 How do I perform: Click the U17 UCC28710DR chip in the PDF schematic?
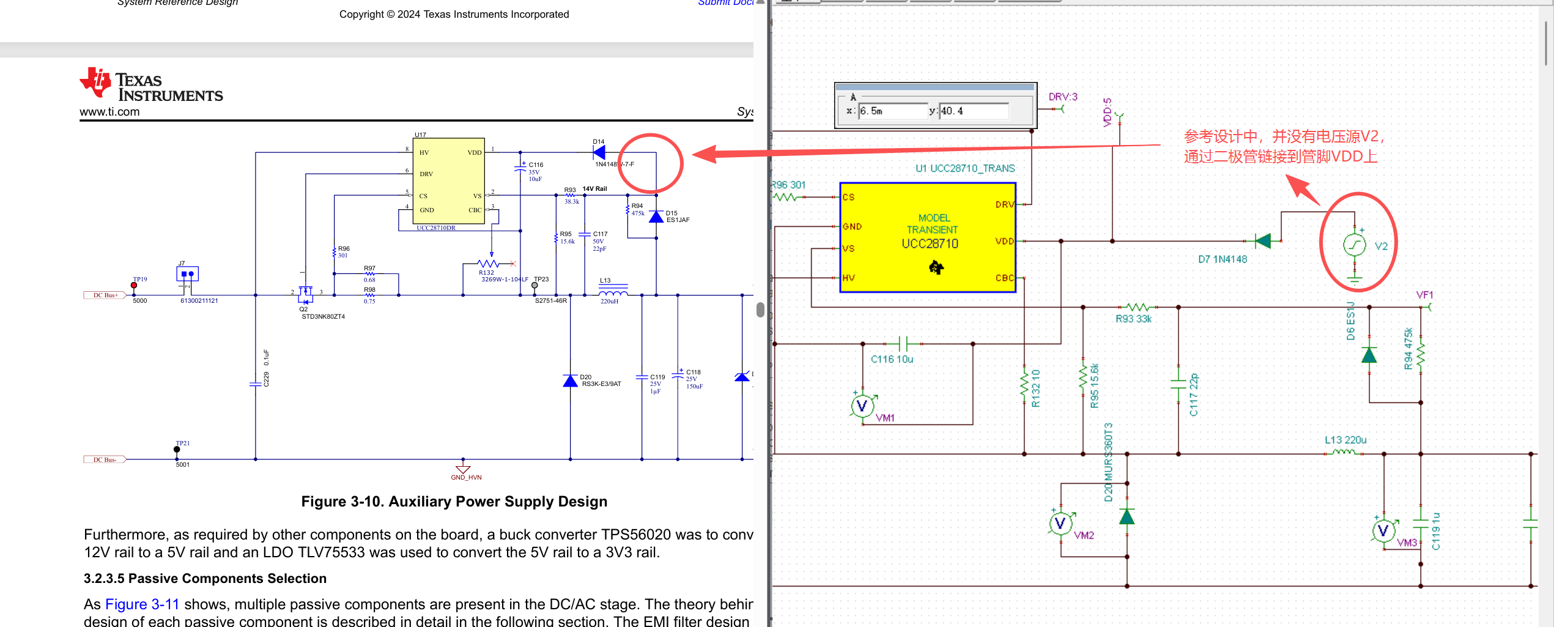tap(449, 181)
